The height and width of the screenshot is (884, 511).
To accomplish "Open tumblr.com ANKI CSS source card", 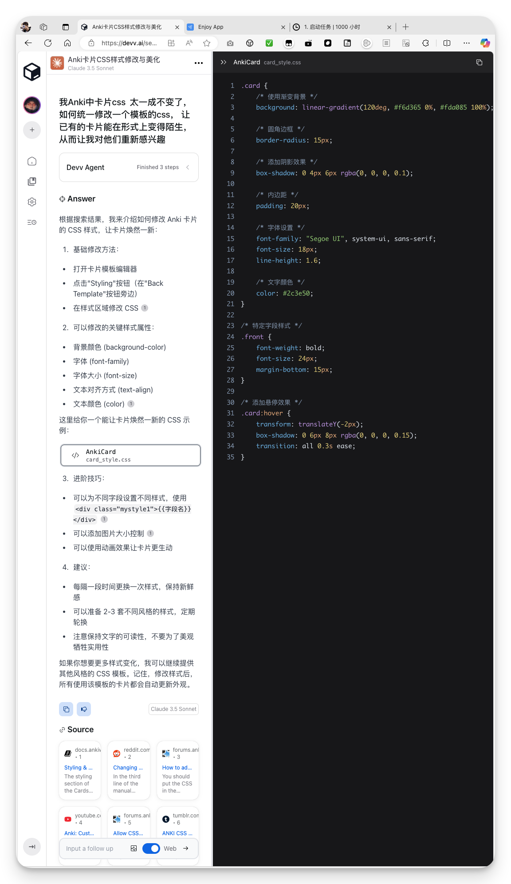I will [x=178, y=823].
